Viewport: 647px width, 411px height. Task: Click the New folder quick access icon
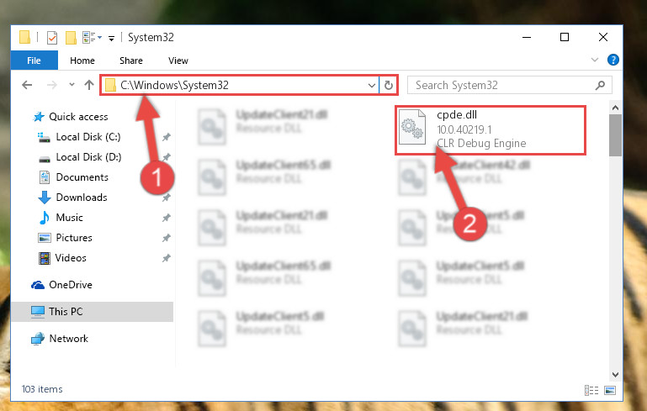tap(71, 38)
